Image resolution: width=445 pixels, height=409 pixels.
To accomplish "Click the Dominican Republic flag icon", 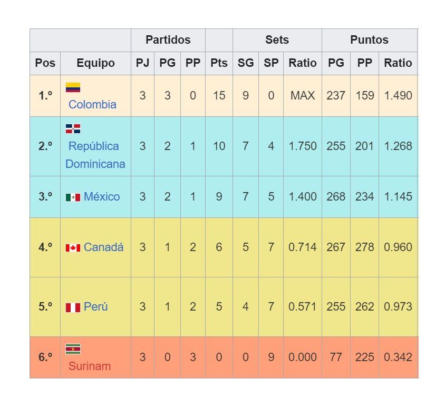I will [73, 128].
